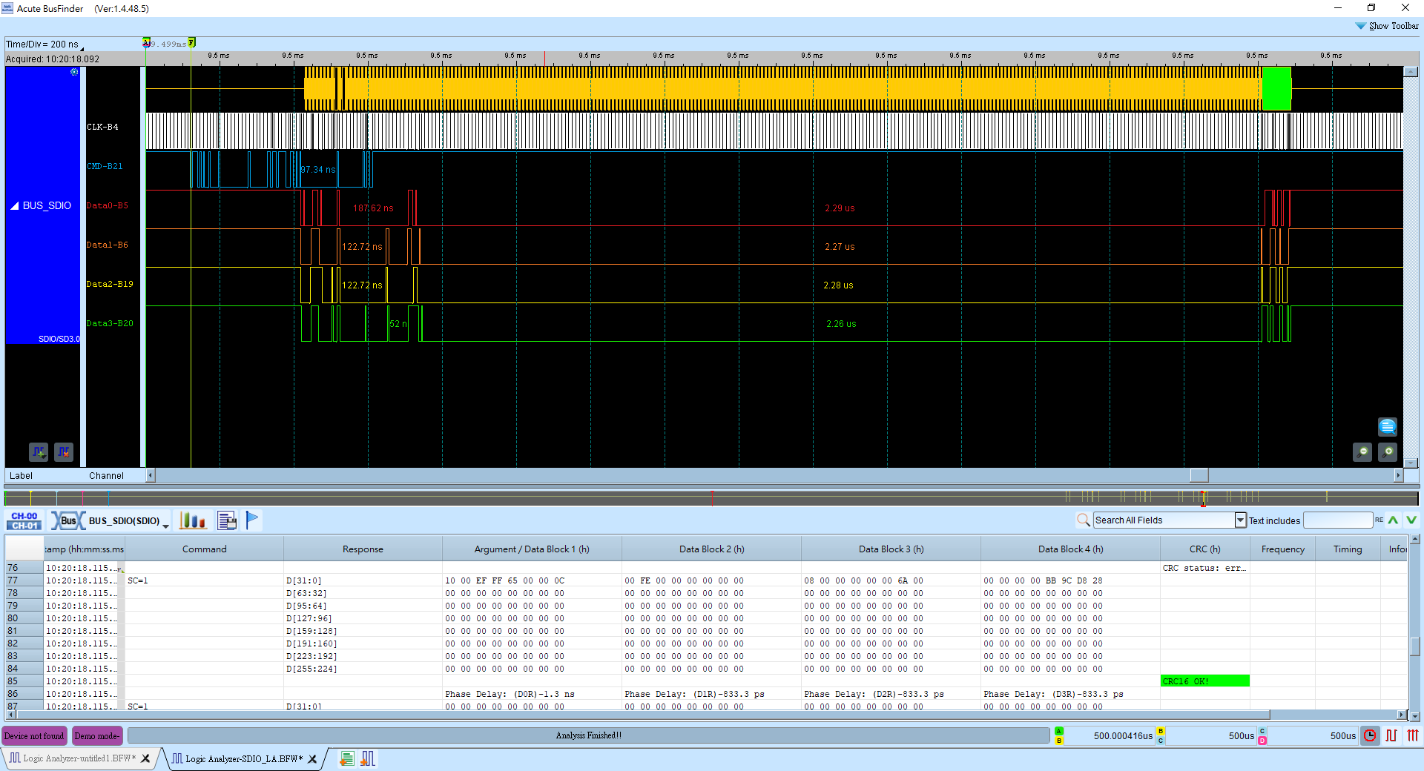
Task: Close the Logic Analyzer-untitled1.BFW tab
Action: pos(145,758)
